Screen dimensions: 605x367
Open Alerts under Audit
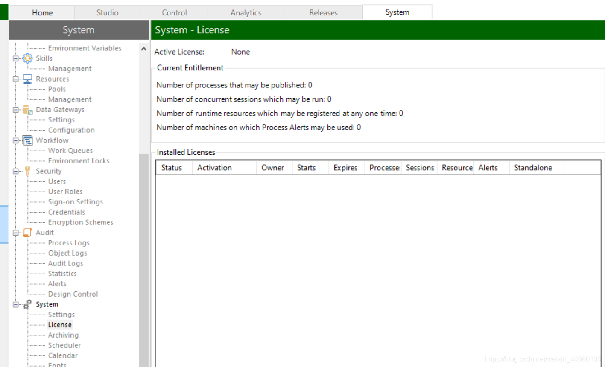(57, 284)
